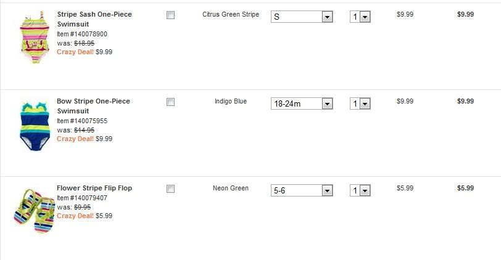Open the size S dropdown
The image size is (501, 260).
(302, 17)
